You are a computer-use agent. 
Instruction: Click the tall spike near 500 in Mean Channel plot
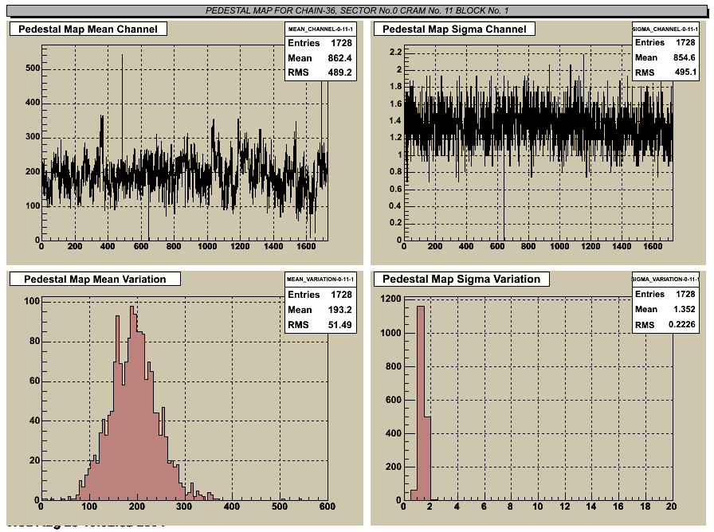(x=122, y=109)
